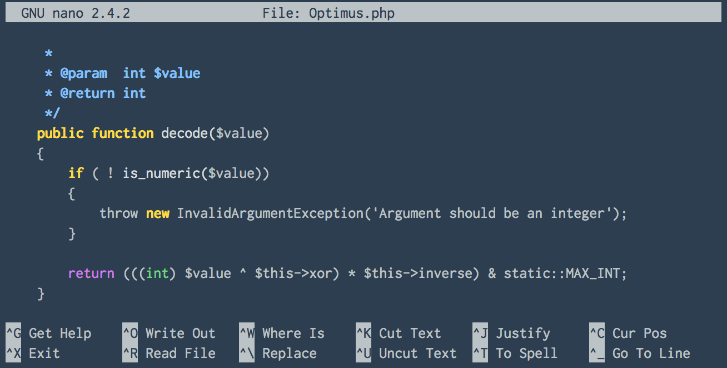Image resolution: width=727 pixels, height=368 pixels.
Task: Open Where Is search command
Action: tap(293, 333)
